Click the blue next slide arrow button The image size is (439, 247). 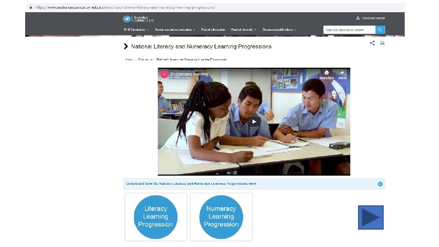[371, 217]
